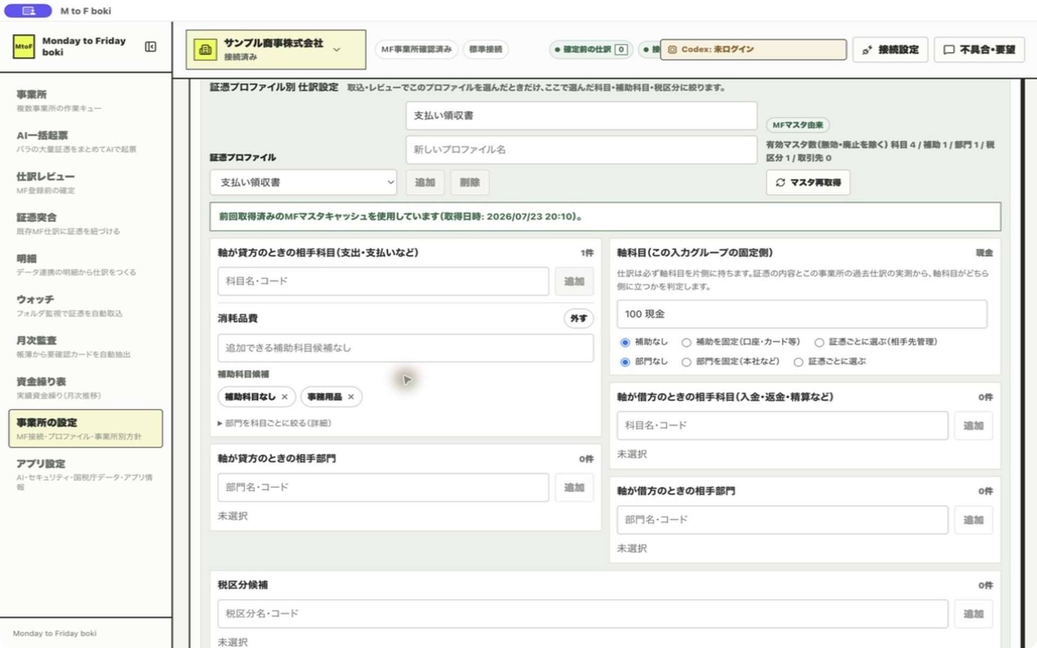Click 追加 beside credit-side 科目名・コード field
The height and width of the screenshot is (648, 1037).
coord(574,281)
